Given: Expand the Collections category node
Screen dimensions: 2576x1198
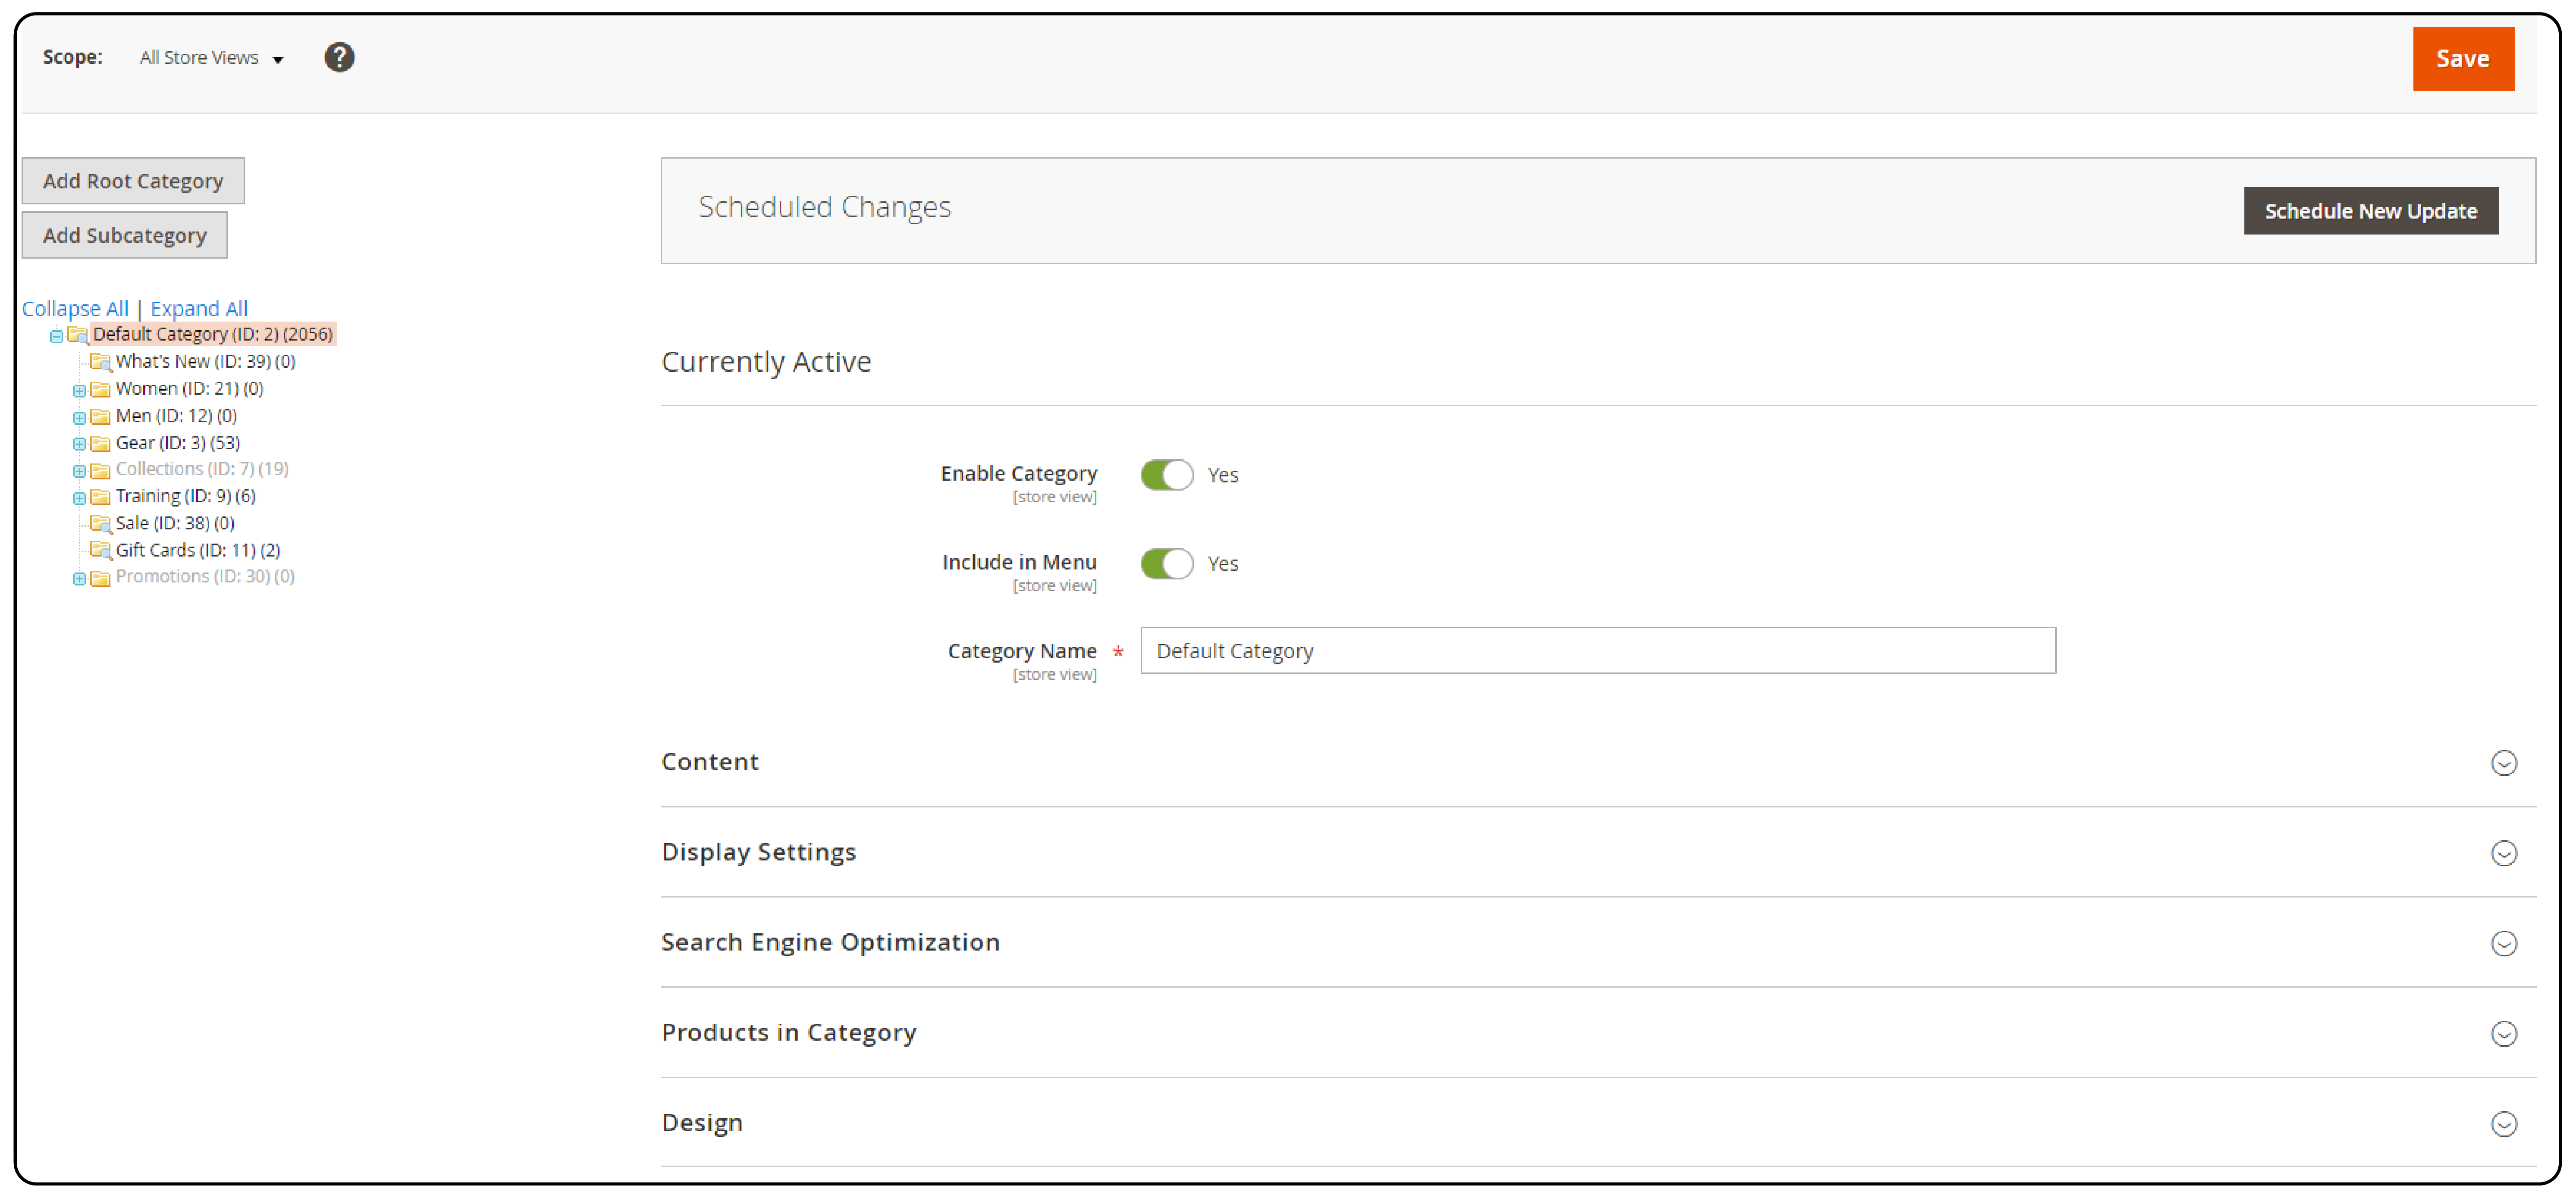Looking at the screenshot, I should pyautogui.click(x=79, y=471).
